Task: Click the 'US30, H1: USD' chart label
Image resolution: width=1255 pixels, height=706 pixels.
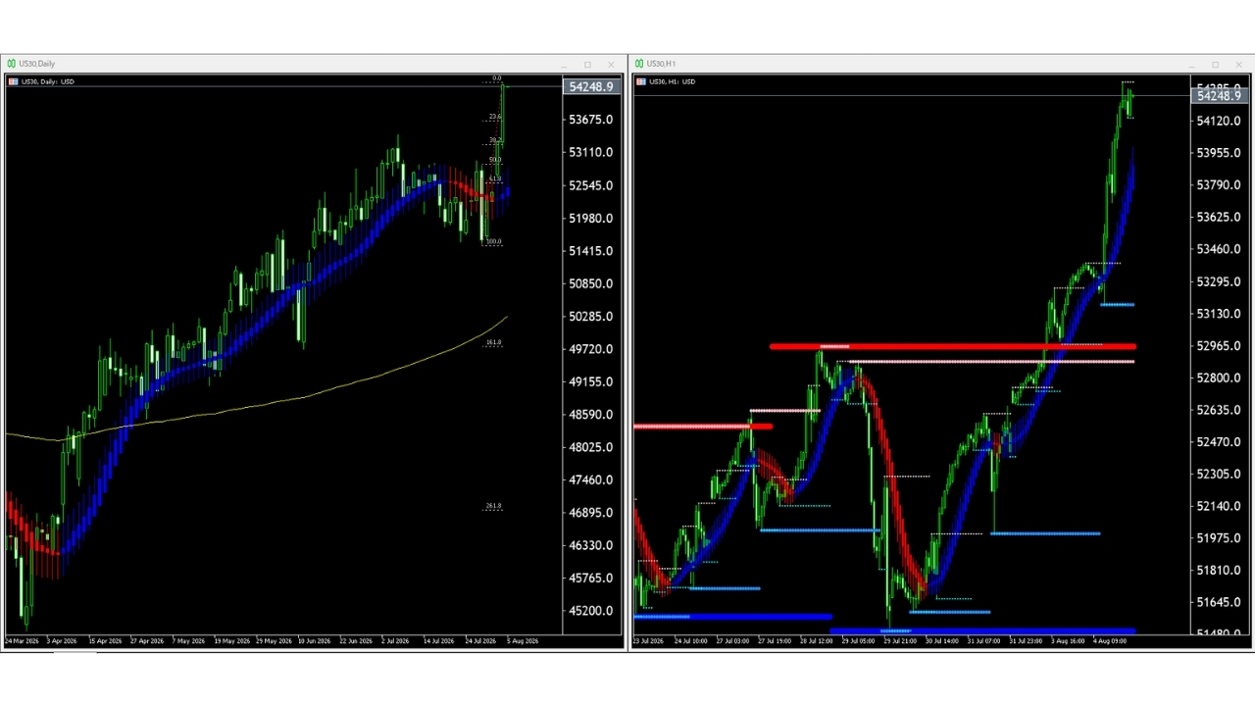Action: pyautogui.click(x=672, y=81)
